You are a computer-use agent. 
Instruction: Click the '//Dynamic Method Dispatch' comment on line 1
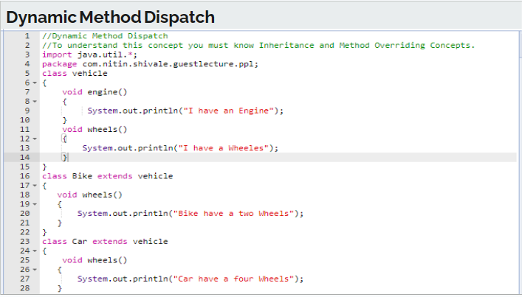click(105, 36)
